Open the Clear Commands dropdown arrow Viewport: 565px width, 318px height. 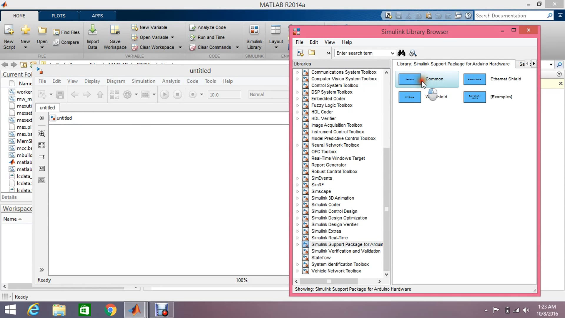(x=237, y=47)
